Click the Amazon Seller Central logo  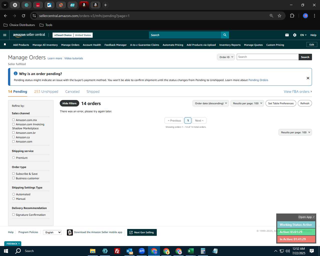click(29, 35)
